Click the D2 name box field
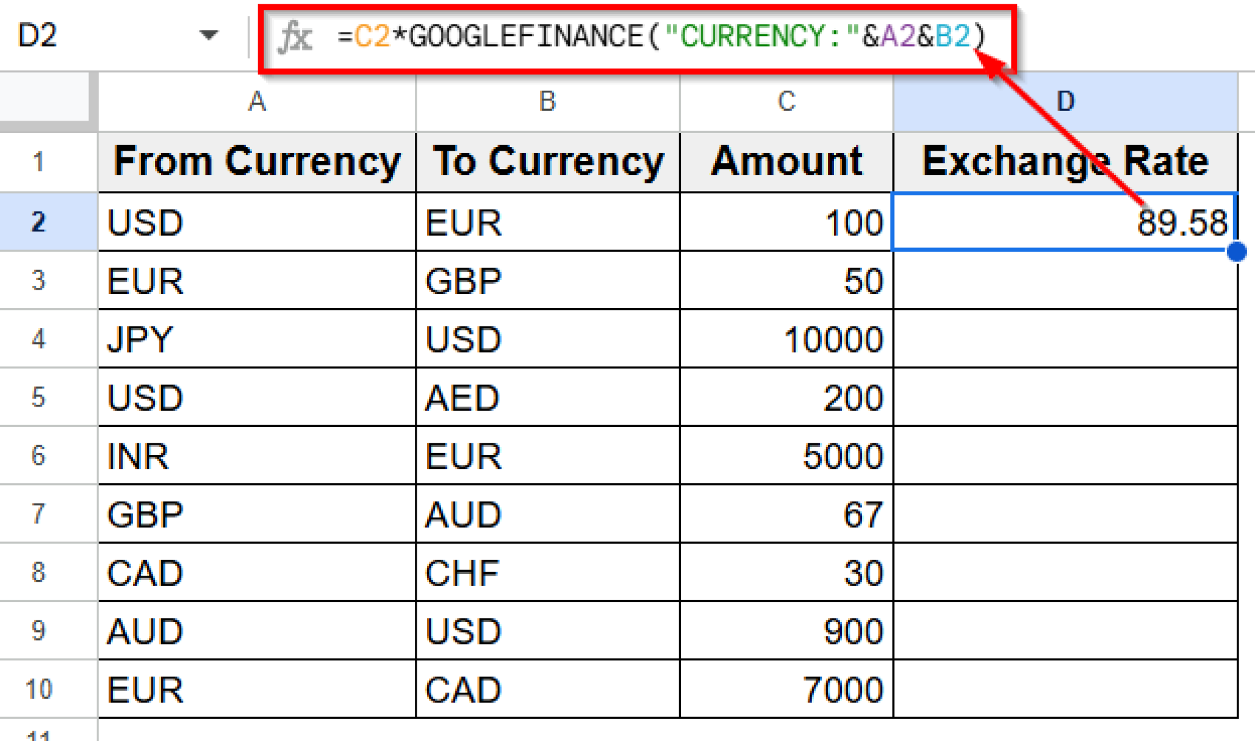 tap(92, 36)
